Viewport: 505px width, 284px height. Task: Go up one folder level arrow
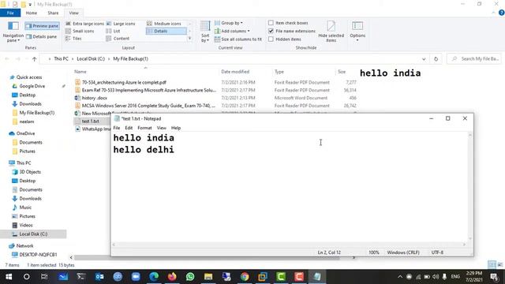pos(35,59)
